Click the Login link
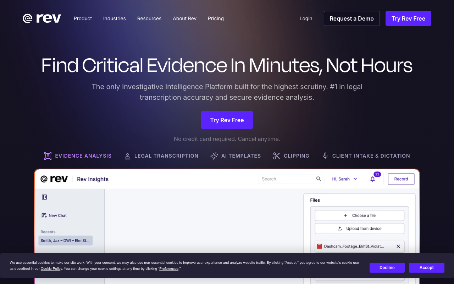Screen dimensions: 454x284 [x=306, y=18]
